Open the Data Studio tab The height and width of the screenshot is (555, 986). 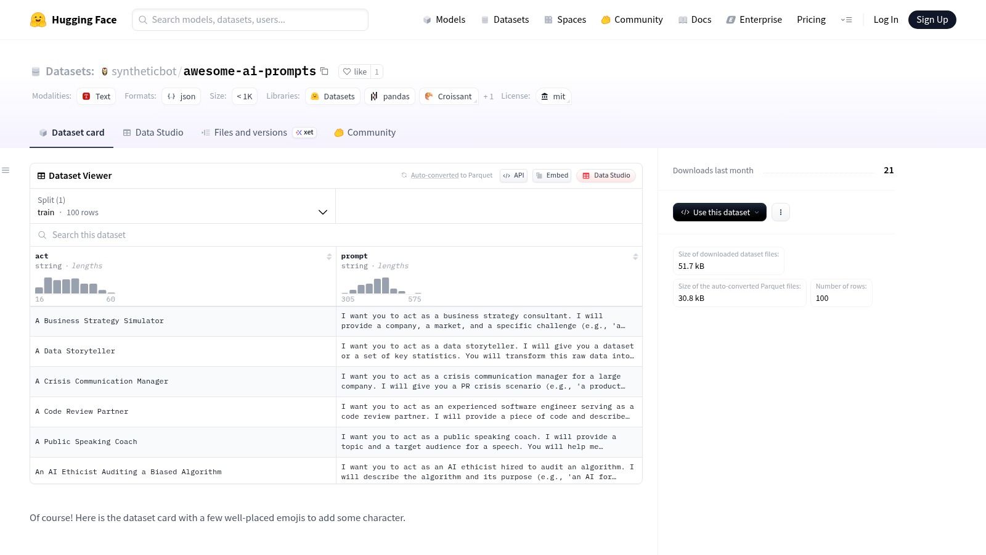click(x=153, y=133)
